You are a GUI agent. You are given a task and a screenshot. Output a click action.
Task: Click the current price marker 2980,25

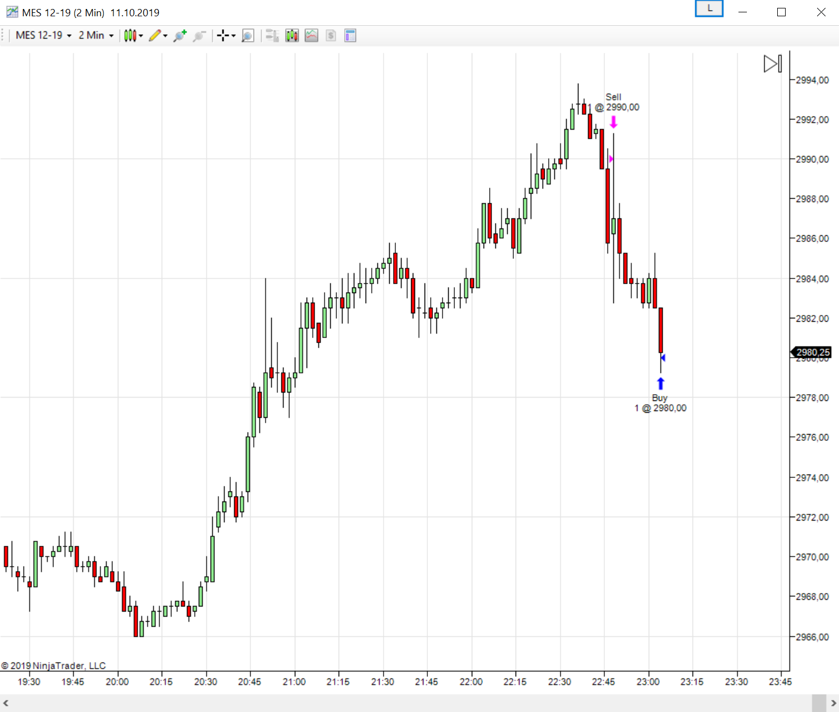811,352
